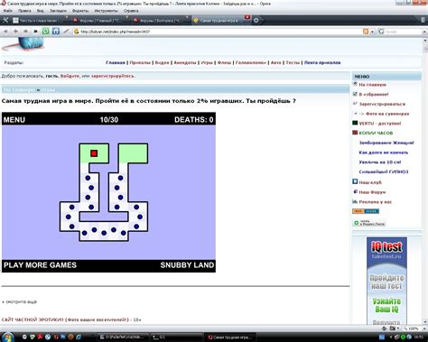Open the Правка menu
Viewport: 428px width, 342px height.
tap(24, 11)
